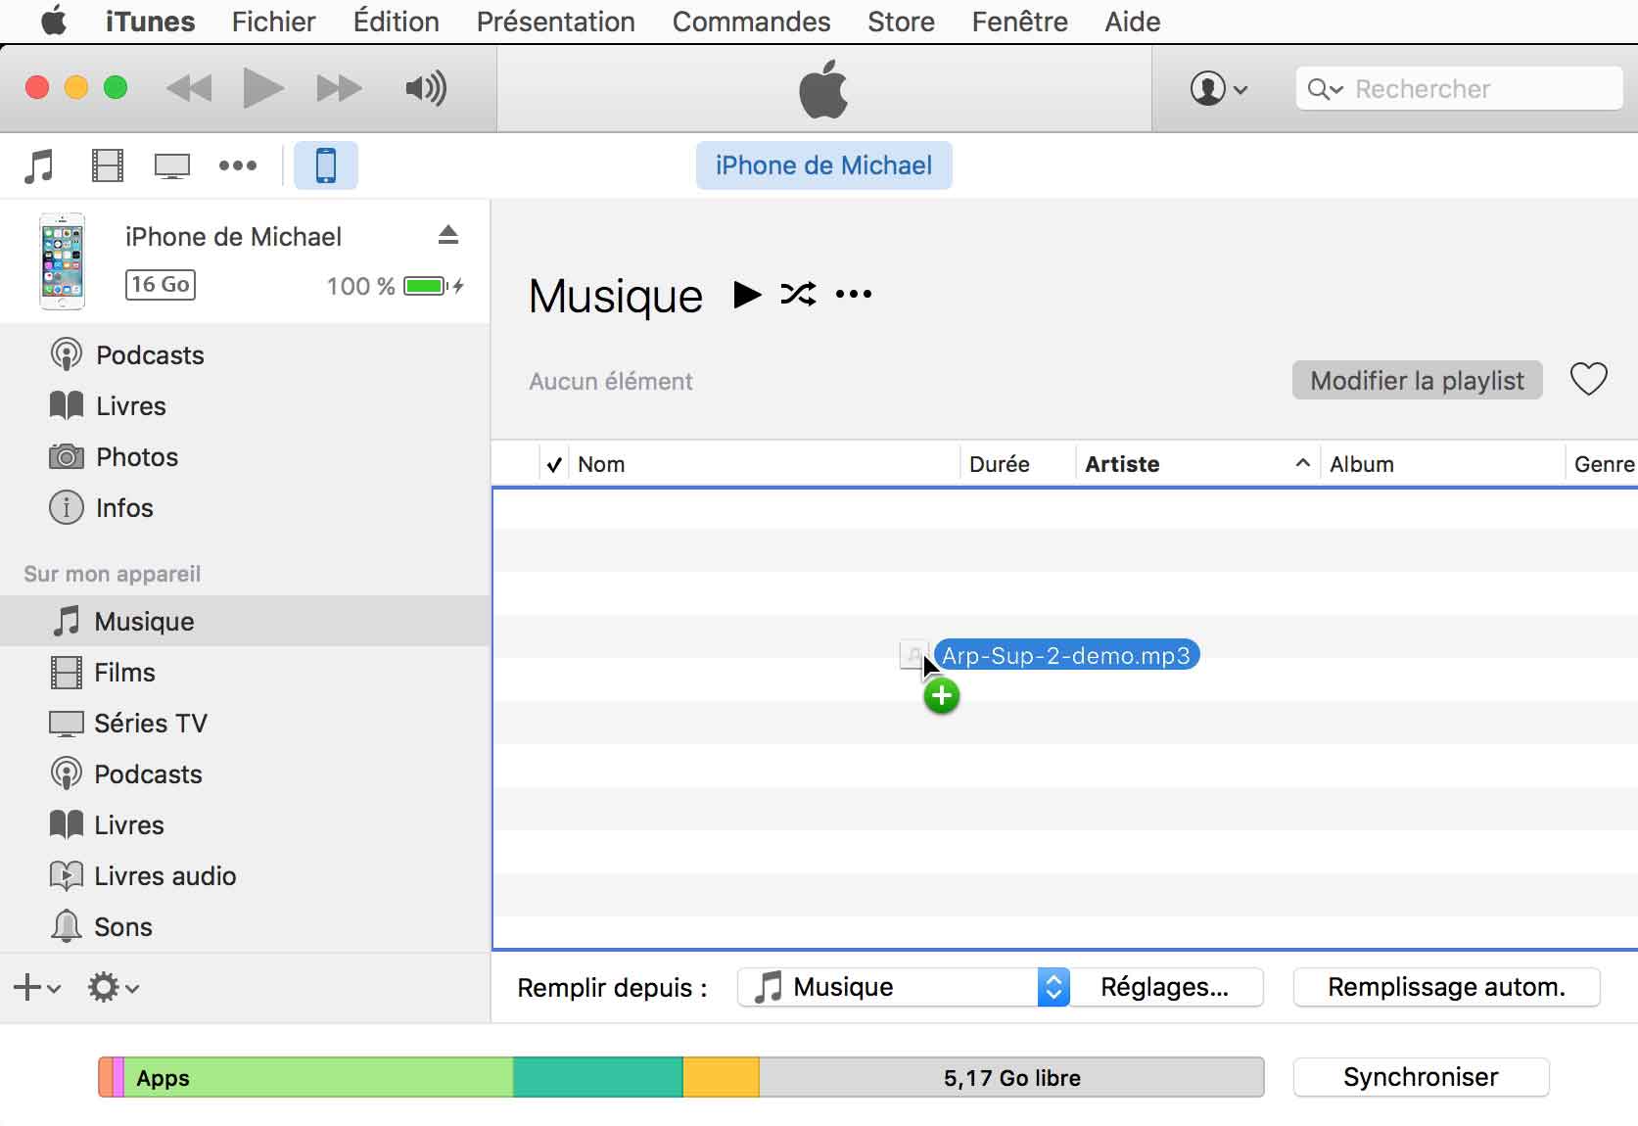This screenshot has width=1638, height=1126.
Task: Sort by Durée column header
Action: pyautogui.click(x=1017, y=464)
